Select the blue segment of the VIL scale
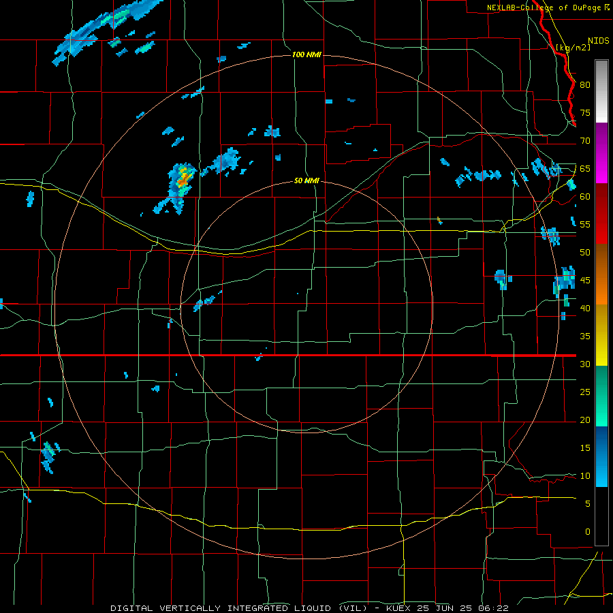The image size is (613, 613). (x=601, y=456)
